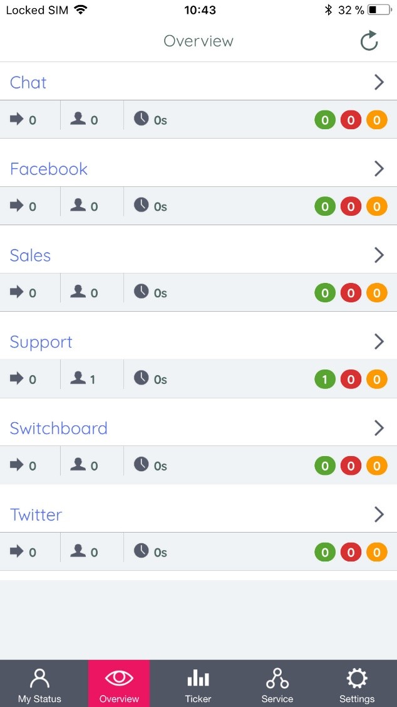Tap the orange badge in Twitter row

pyautogui.click(x=376, y=553)
